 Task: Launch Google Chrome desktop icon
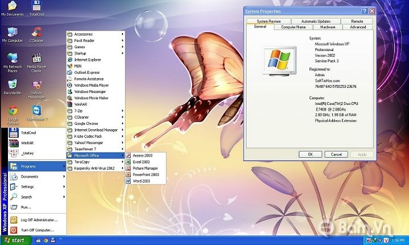[x=12, y=116]
